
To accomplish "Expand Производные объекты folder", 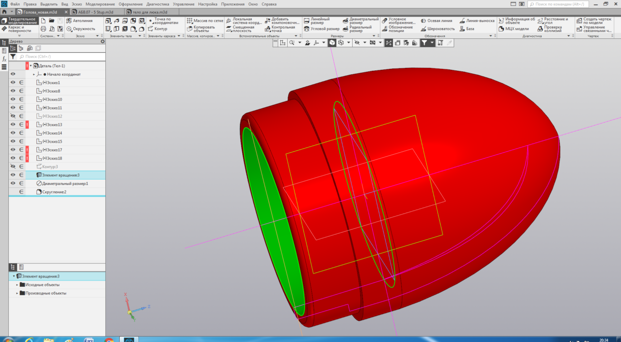I will pos(17,293).
